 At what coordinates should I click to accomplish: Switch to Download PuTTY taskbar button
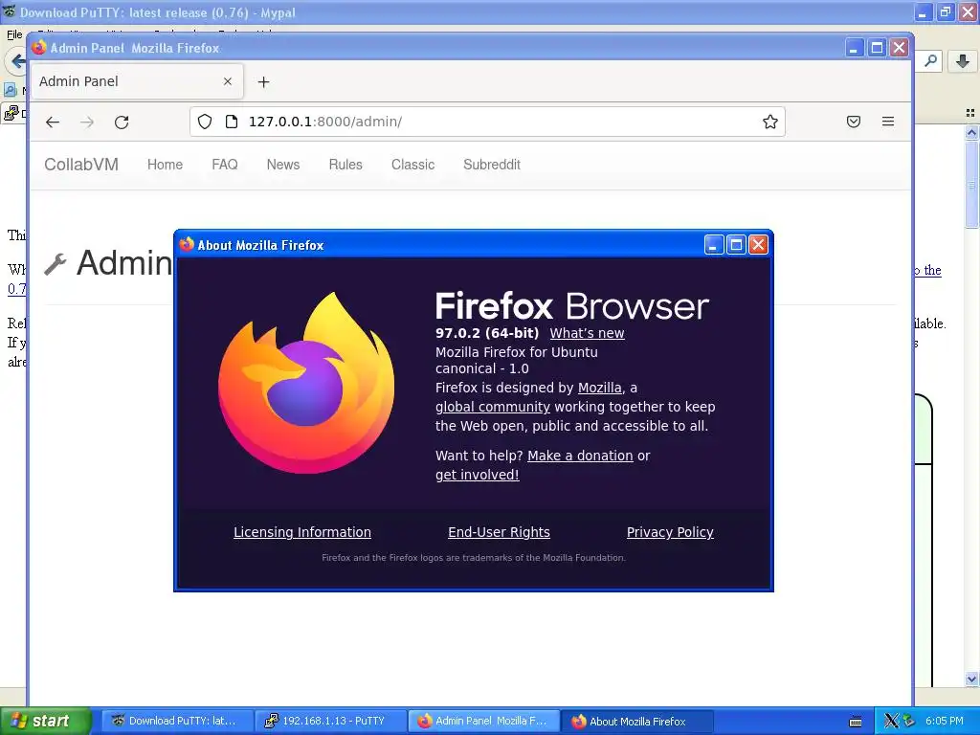pyautogui.click(x=176, y=722)
